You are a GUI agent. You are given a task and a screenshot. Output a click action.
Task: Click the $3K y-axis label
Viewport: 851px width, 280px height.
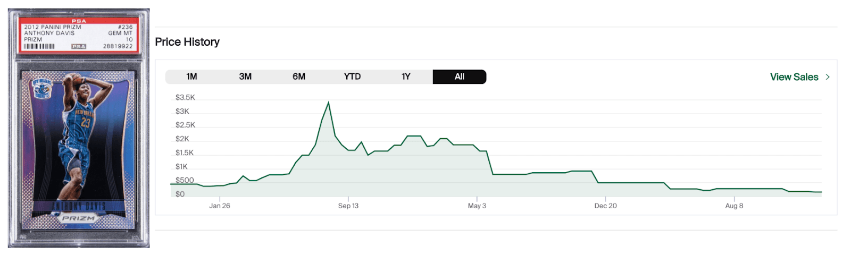pos(182,111)
